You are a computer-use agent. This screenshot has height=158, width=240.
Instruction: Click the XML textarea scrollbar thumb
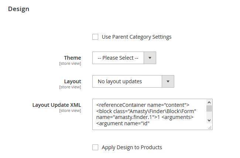[x=209, y=108]
